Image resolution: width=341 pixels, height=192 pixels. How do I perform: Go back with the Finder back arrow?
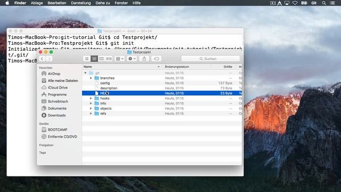(42, 59)
